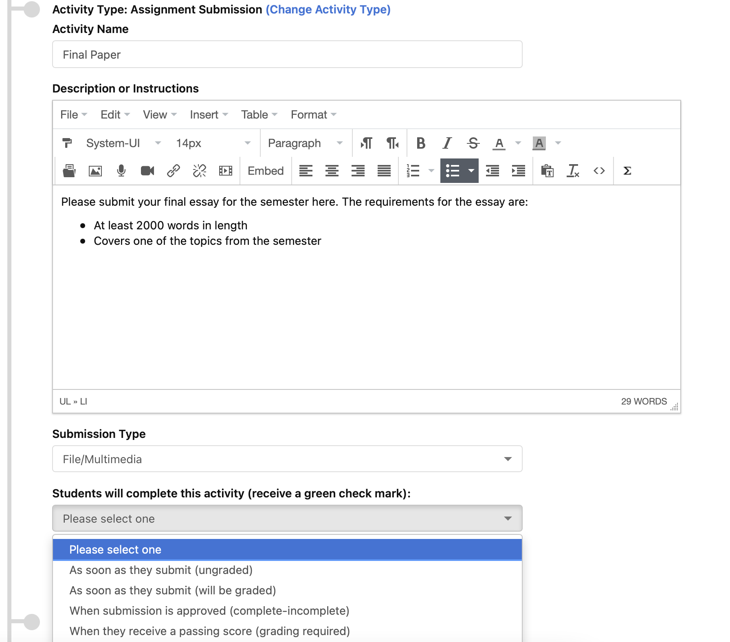
Task: Insert formula with sigma icon
Action: point(627,171)
